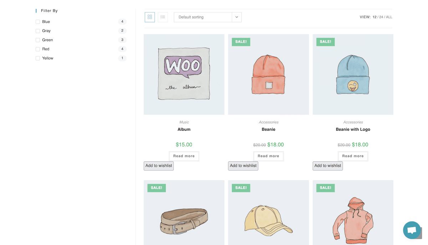
Task: Tick the Blue color filter checkbox
Action: [38, 22]
